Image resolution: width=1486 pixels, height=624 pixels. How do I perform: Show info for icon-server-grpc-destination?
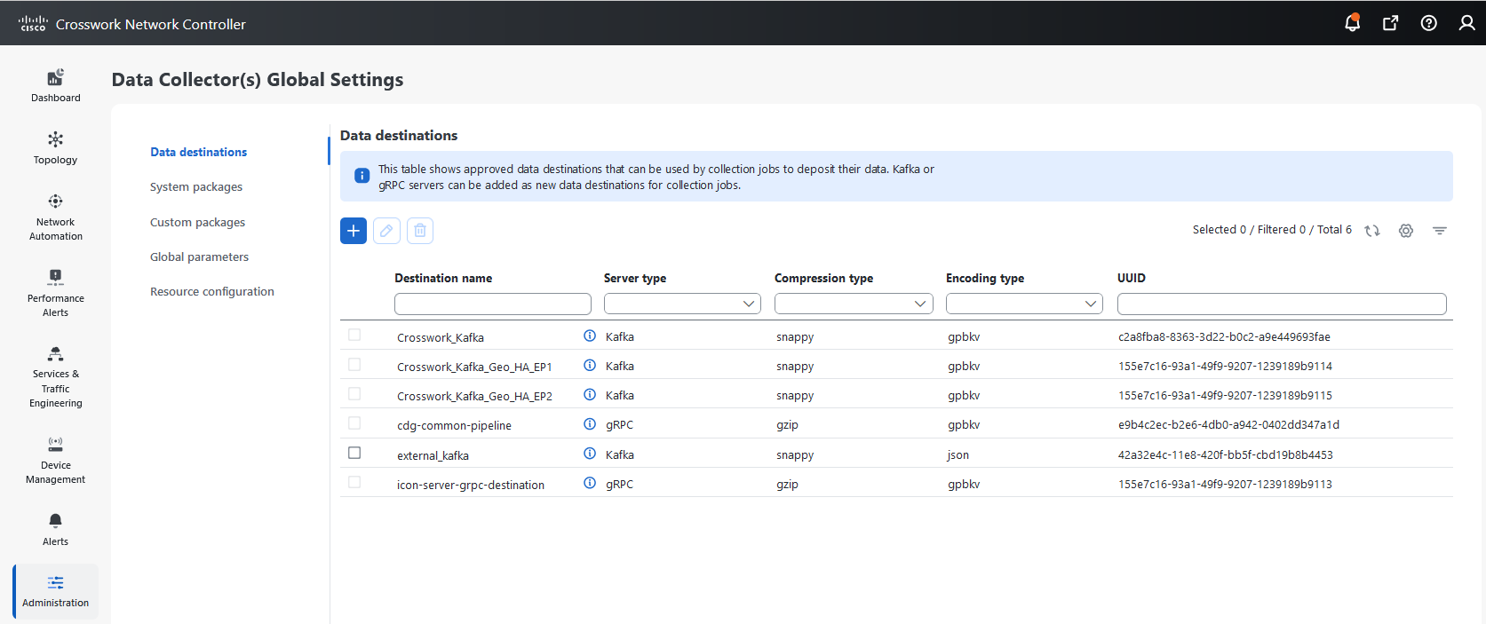click(590, 483)
